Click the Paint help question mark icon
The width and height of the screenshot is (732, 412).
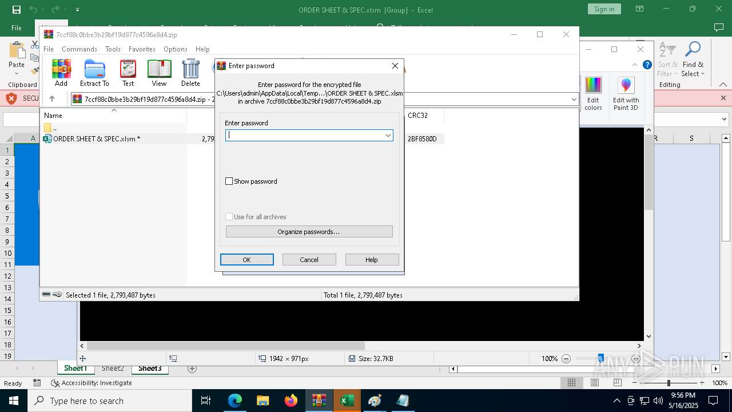point(647,65)
